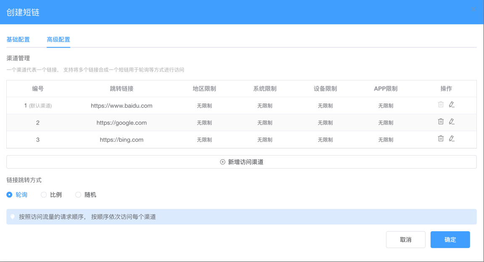Viewport: 484px width, 262px height.
Task: Click the plus icon in 新增访问渠道
Action: point(223,162)
